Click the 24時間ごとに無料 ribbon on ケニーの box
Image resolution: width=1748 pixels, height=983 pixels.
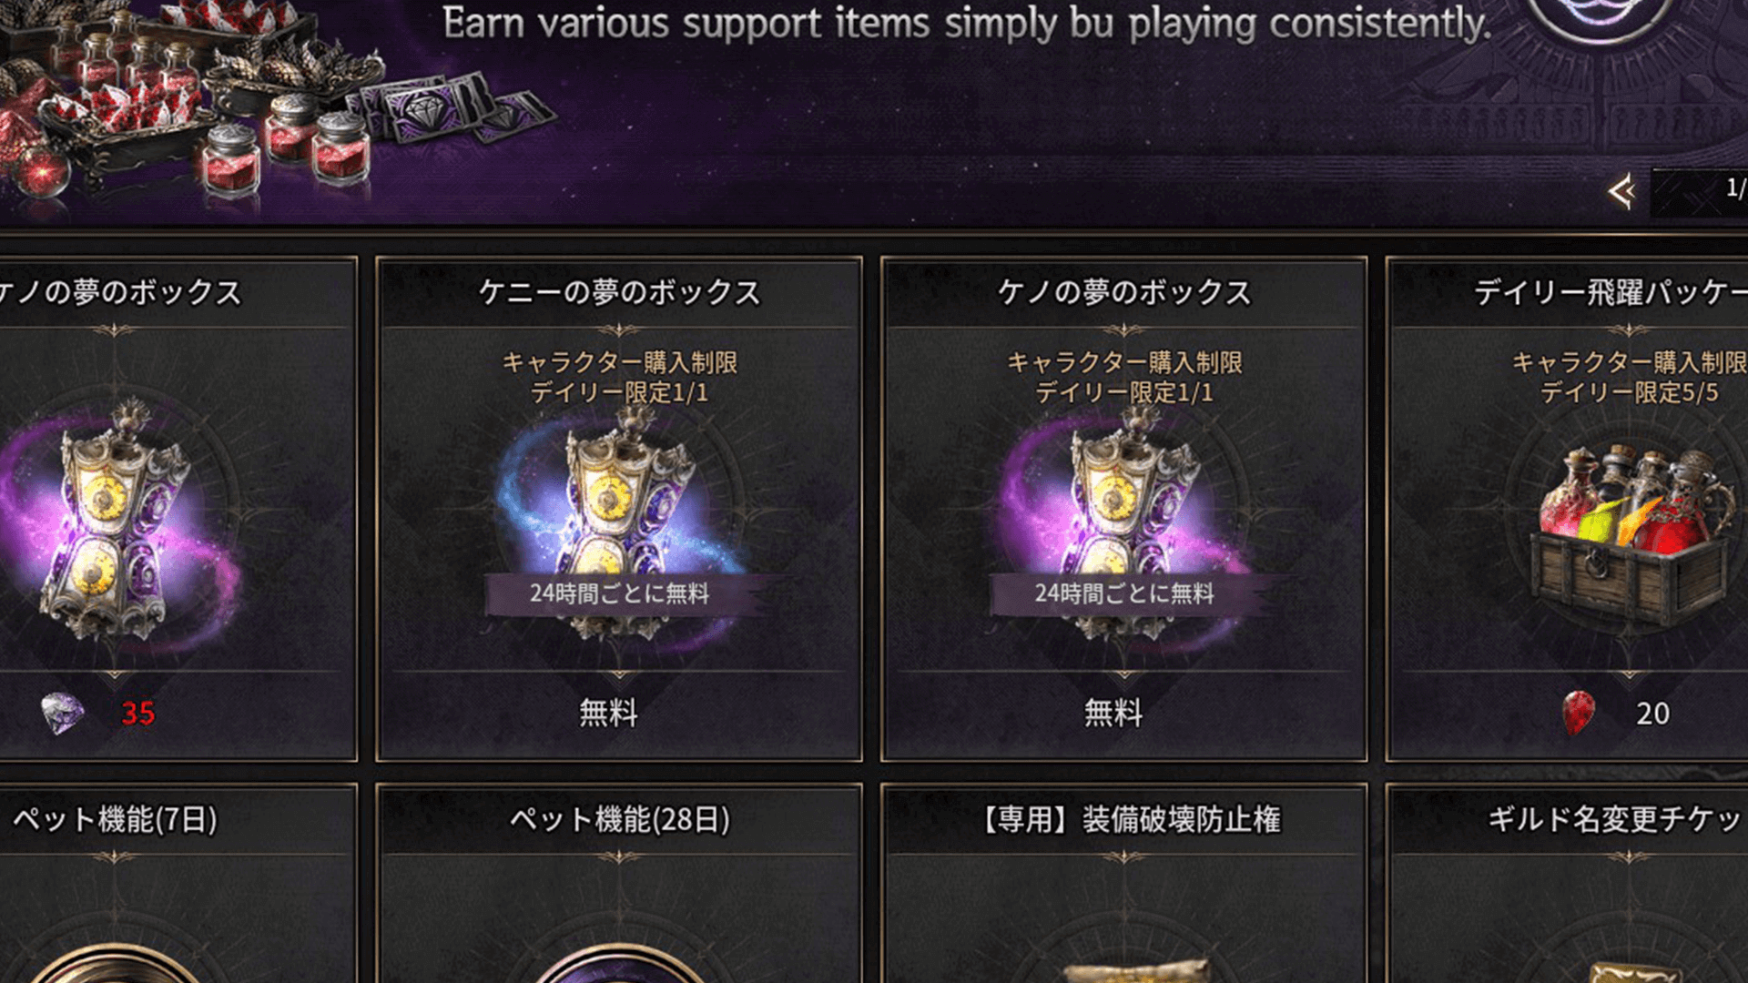coord(619,594)
